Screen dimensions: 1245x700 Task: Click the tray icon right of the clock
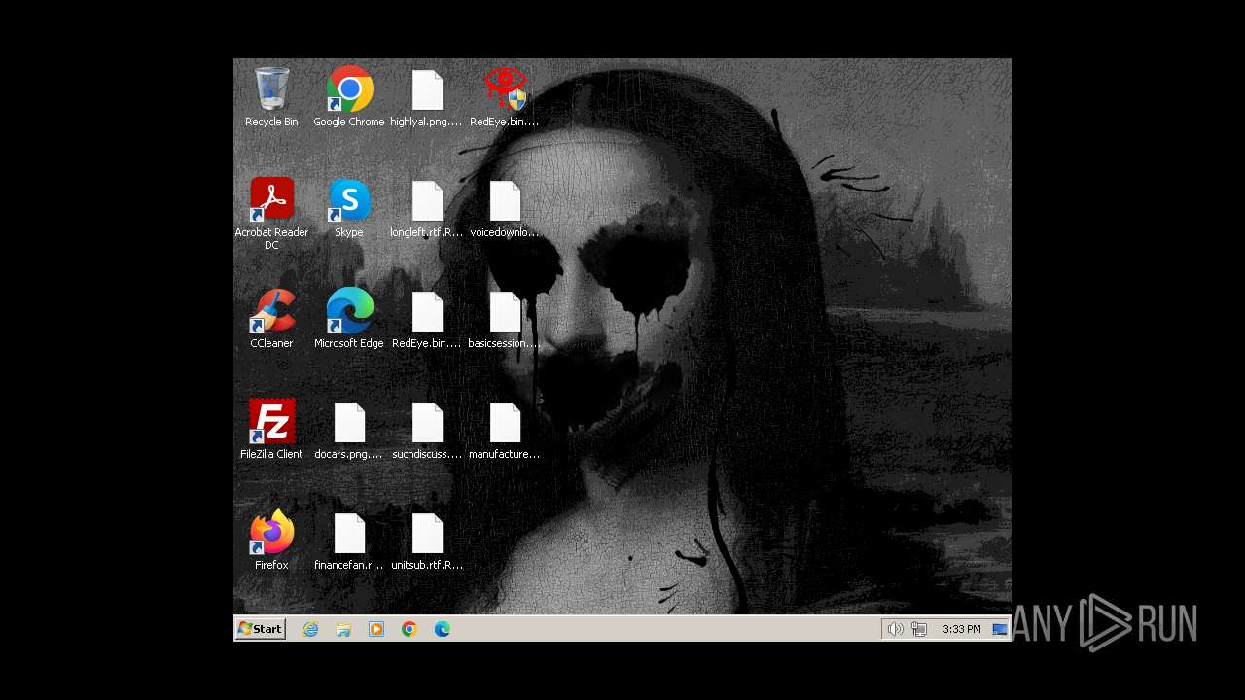click(x=1000, y=629)
